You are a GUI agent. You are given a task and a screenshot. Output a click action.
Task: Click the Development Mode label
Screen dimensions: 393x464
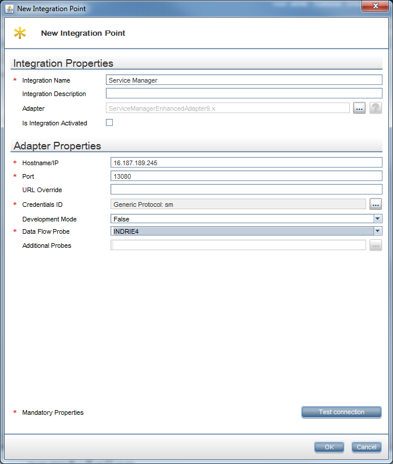[49, 219]
